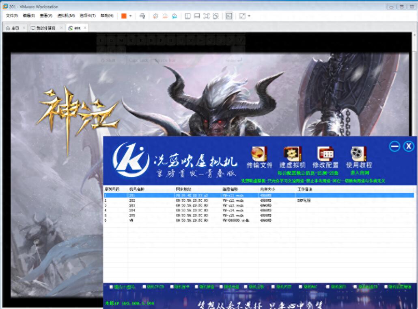
Task: Click the VMware icon in title bar
Action: [x=5, y=7]
